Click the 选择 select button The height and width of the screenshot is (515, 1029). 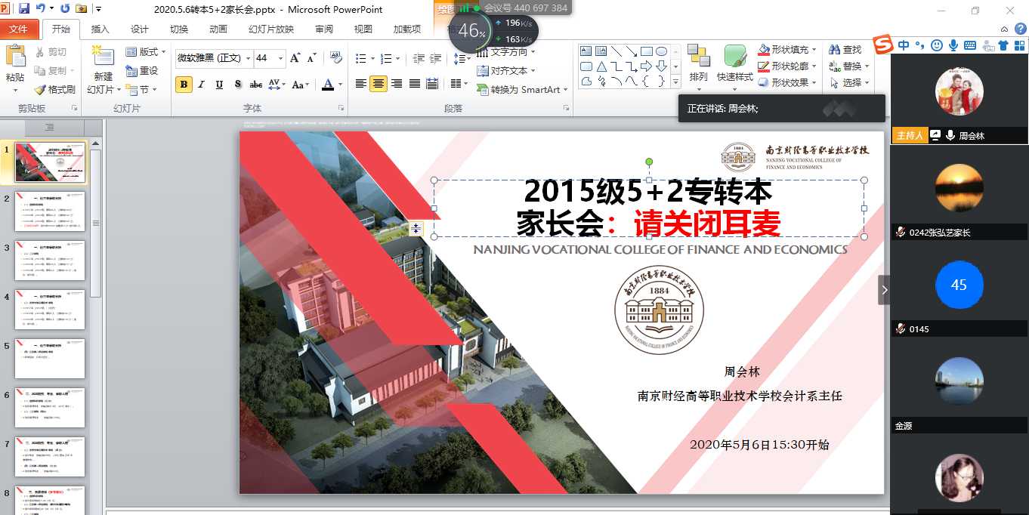point(848,83)
